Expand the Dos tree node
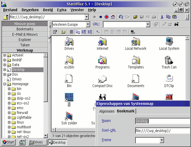This screenshot has width=191, height=147. point(5,74)
